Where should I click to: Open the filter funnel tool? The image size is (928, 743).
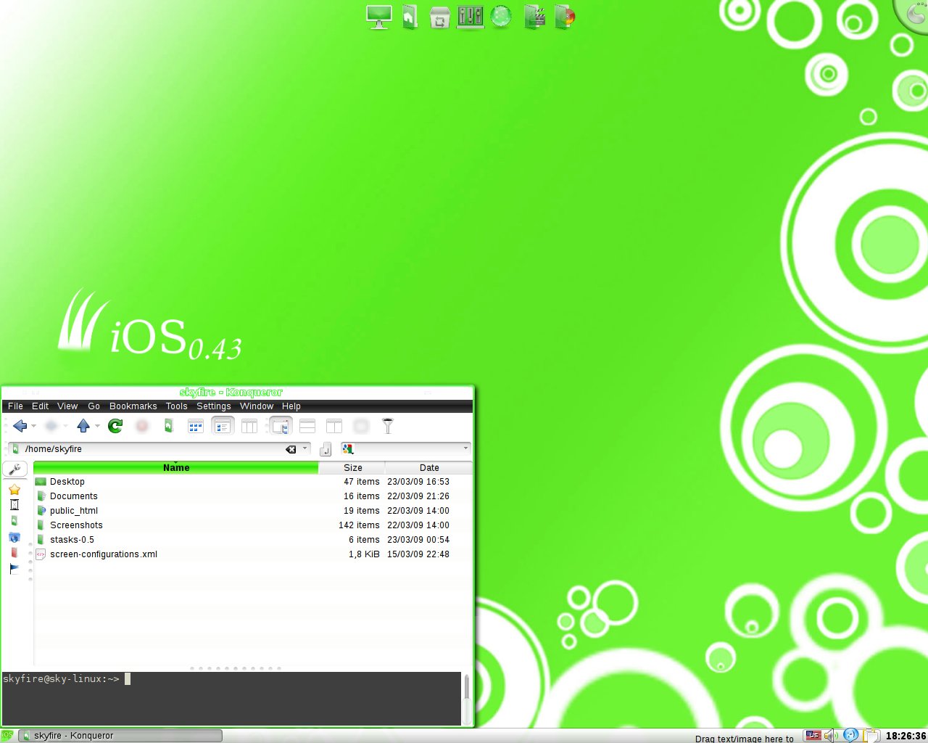388,426
